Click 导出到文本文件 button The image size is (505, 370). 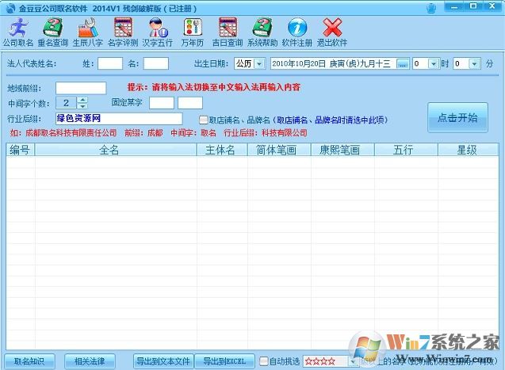(x=163, y=361)
